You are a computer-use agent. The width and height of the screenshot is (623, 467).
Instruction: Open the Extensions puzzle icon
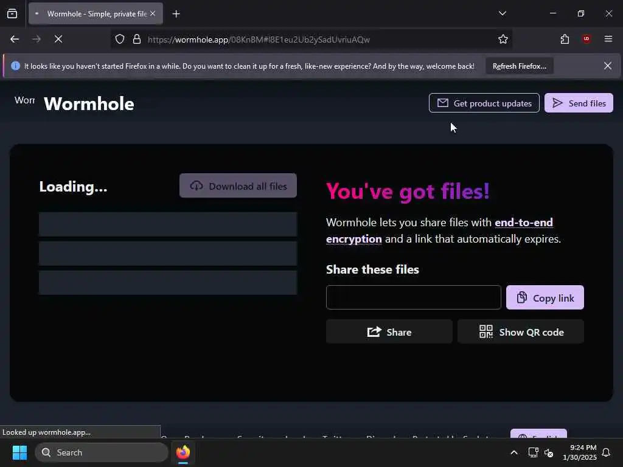pos(565,39)
